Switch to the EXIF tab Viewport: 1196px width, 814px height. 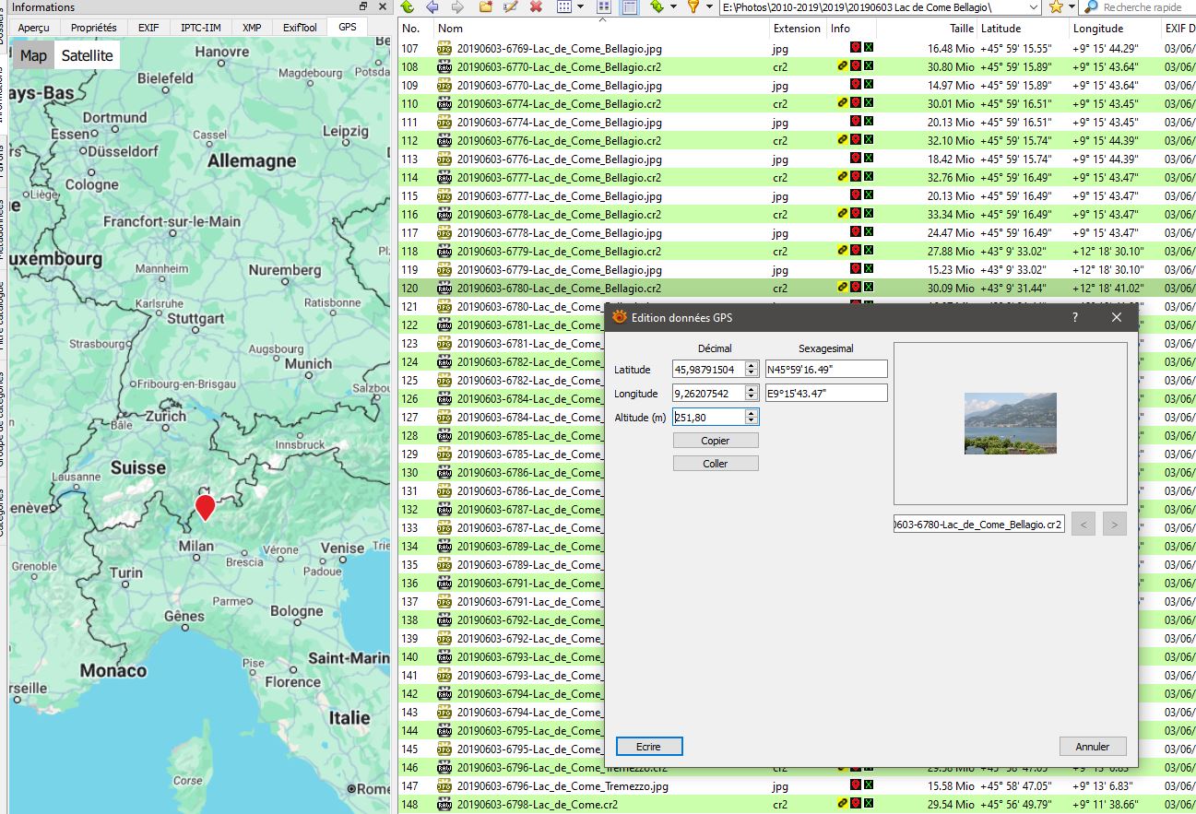click(148, 28)
